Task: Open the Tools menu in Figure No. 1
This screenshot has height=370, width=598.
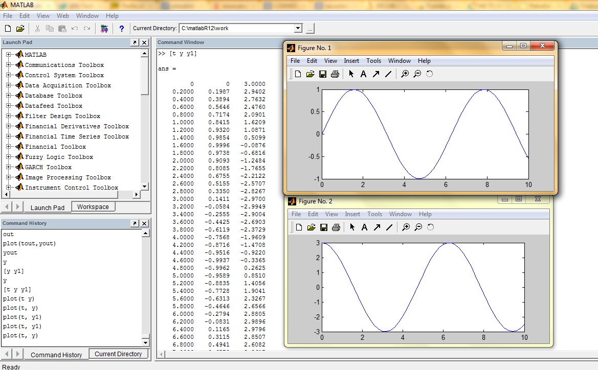Action: coord(373,60)
